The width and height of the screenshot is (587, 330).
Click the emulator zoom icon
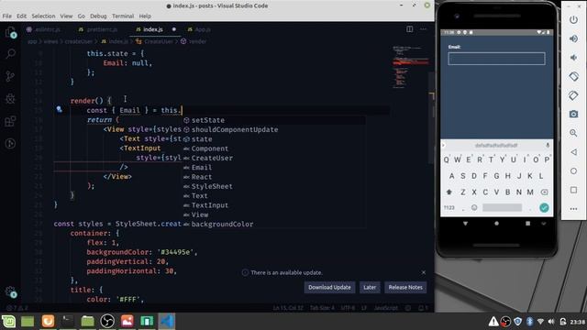(x=573, y=133)
